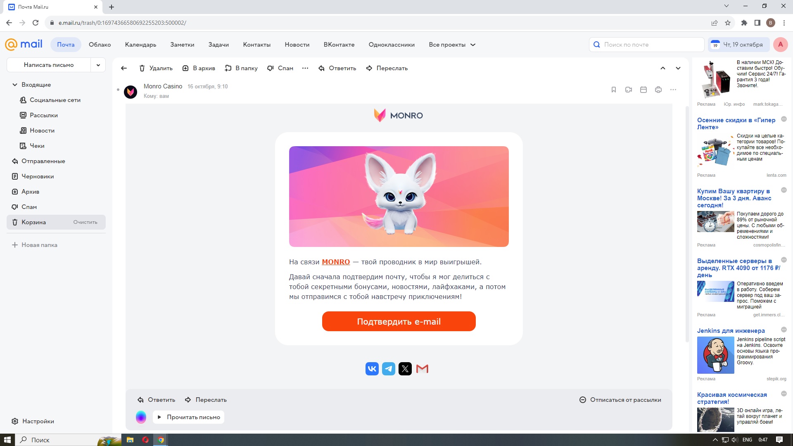This screenshot has width=793, height=446.
Task: Hide the Осенние скидки ad via its menu
Action: point(784,119)
